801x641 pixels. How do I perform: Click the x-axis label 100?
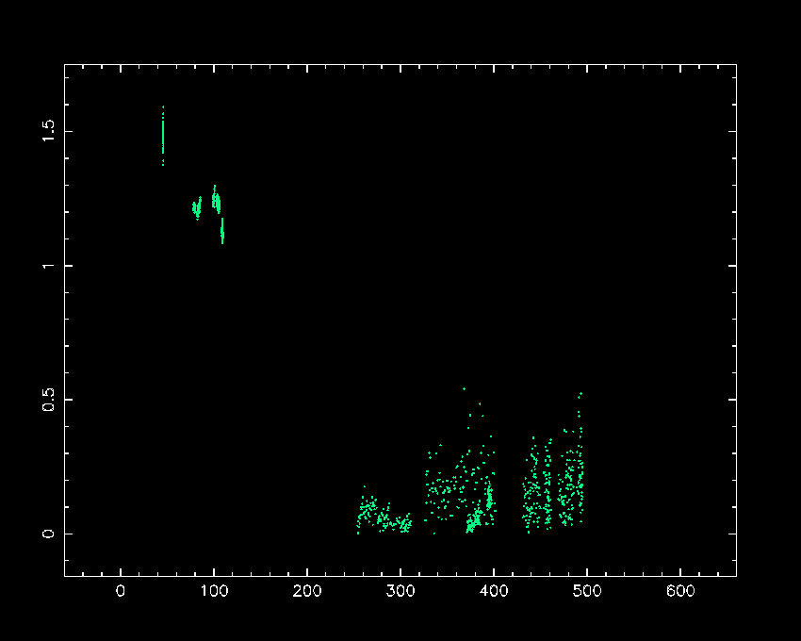click(214, 591)
